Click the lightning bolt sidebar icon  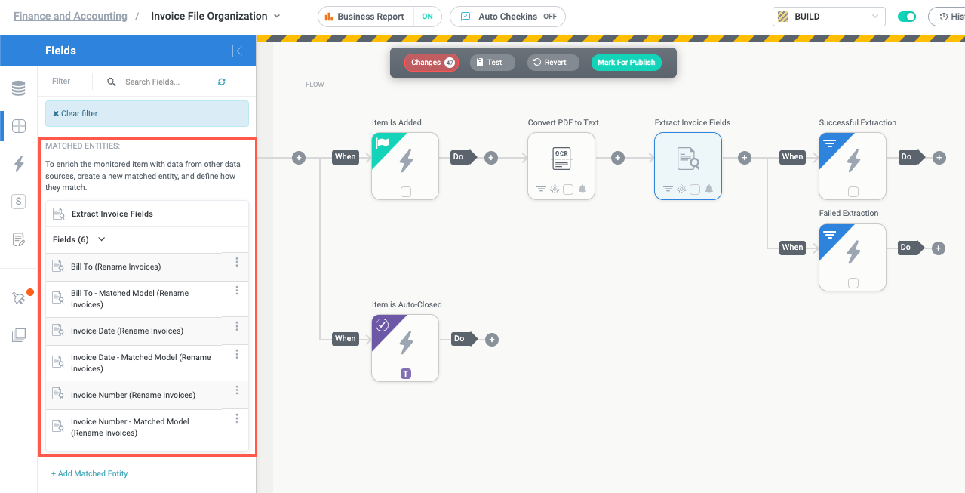pyautogui.click(x=19, y=163)
